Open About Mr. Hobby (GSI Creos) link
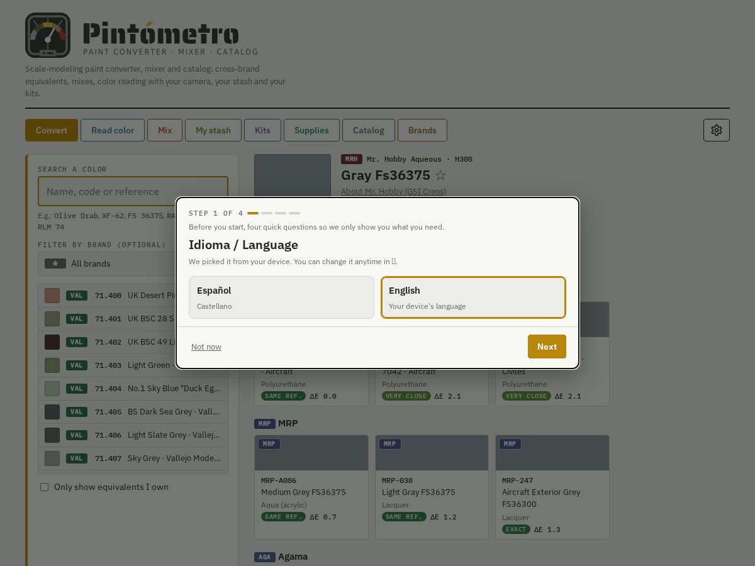Screen dimensions: 755x566 393,191
